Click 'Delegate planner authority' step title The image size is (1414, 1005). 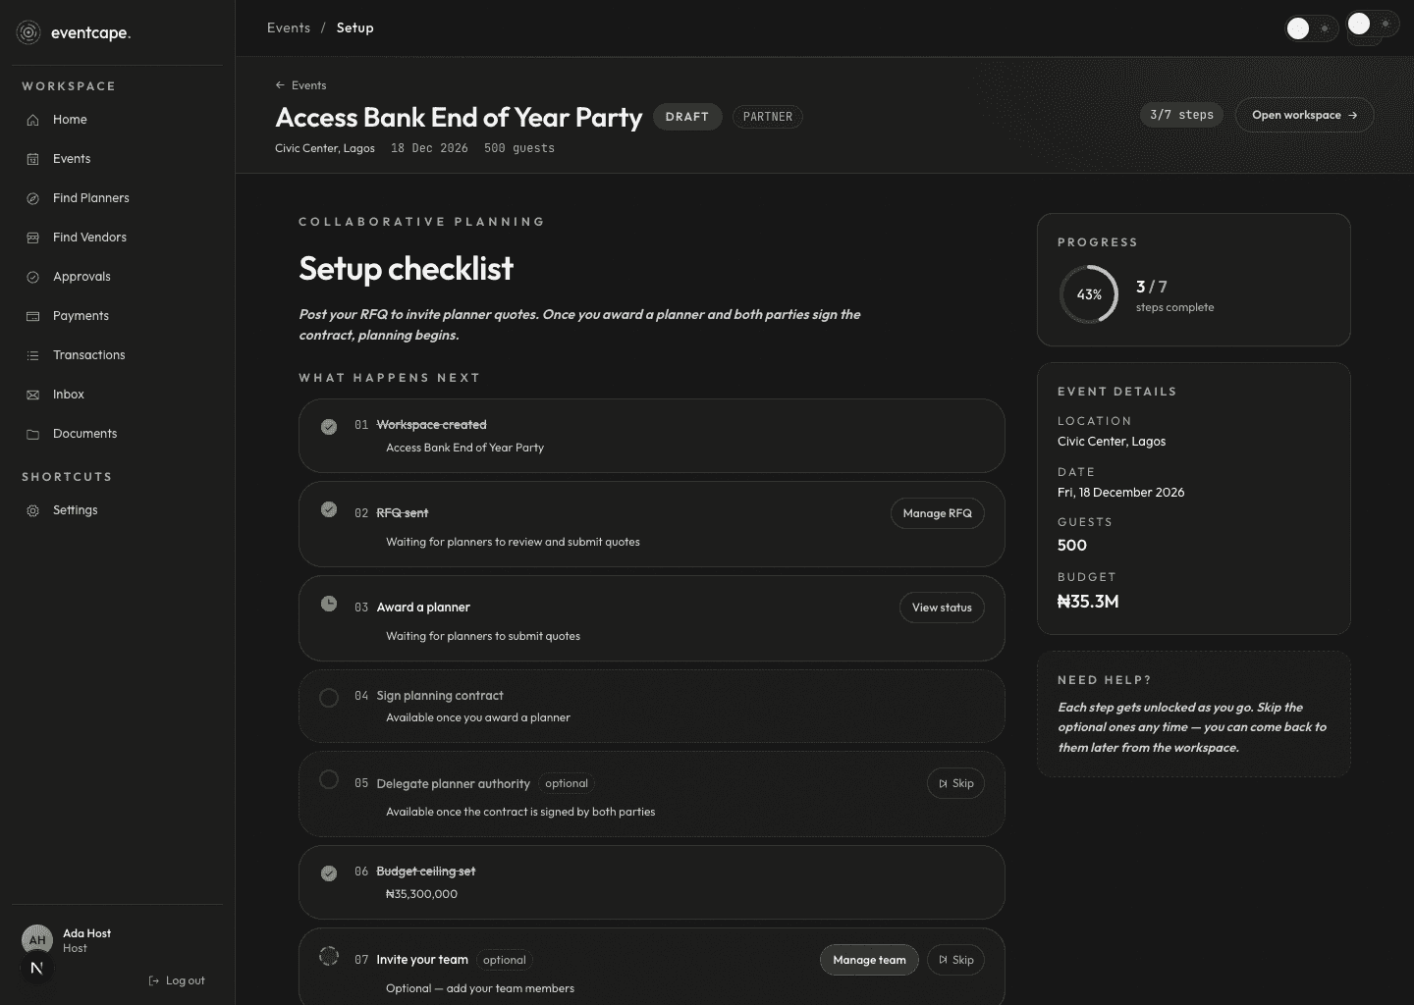tap(453, 784)
